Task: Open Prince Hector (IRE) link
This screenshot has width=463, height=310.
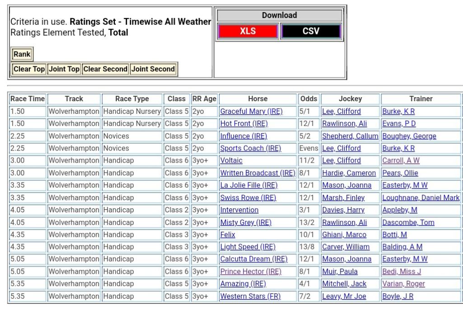Action: click(250, 272)
